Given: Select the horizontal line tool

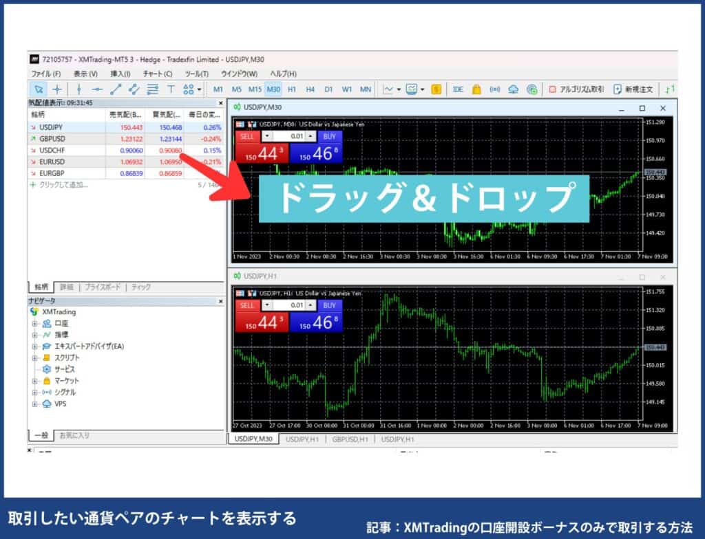Looking at the screenshot, I should point(97,89).
